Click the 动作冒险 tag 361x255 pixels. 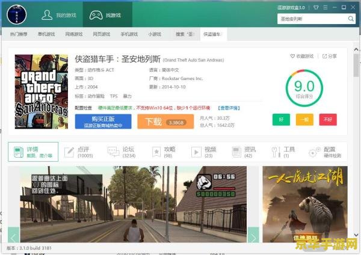96,96
